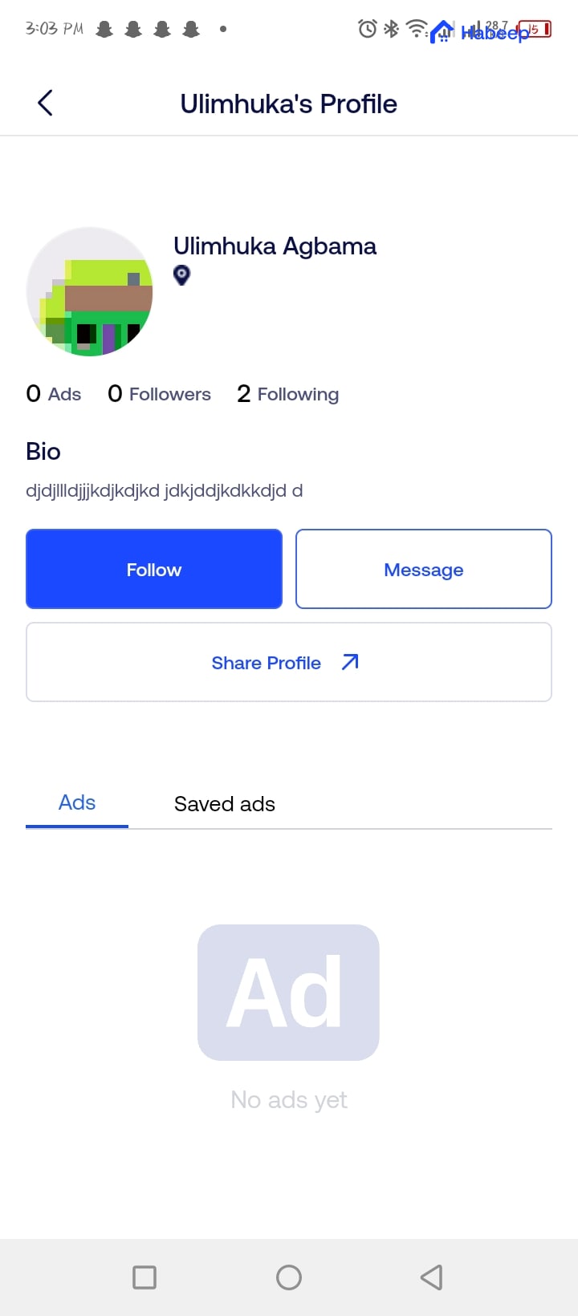Tap the 0 Ads count

point(54,394)
